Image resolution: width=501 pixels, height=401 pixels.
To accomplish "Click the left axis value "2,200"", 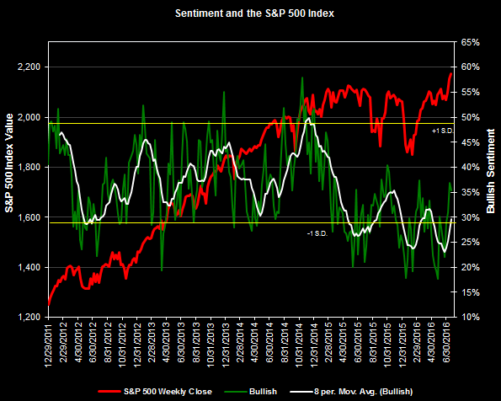I will [29, 67].
